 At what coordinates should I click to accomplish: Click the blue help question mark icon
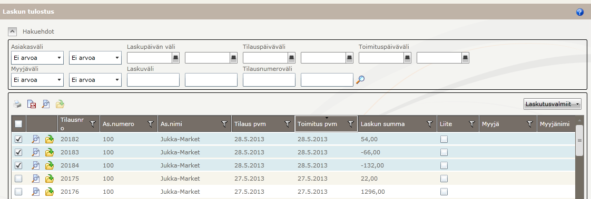point(580,12)
